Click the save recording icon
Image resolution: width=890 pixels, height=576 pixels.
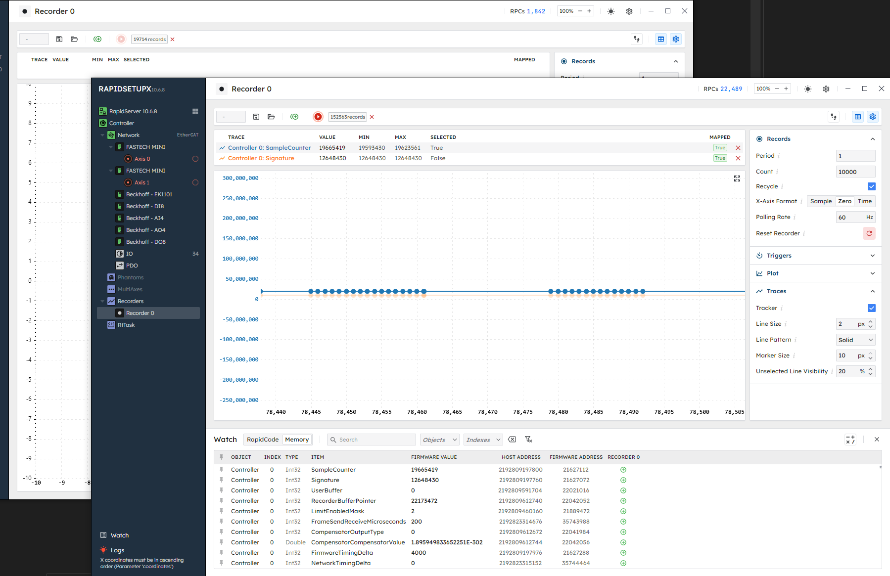pos(256,117)
